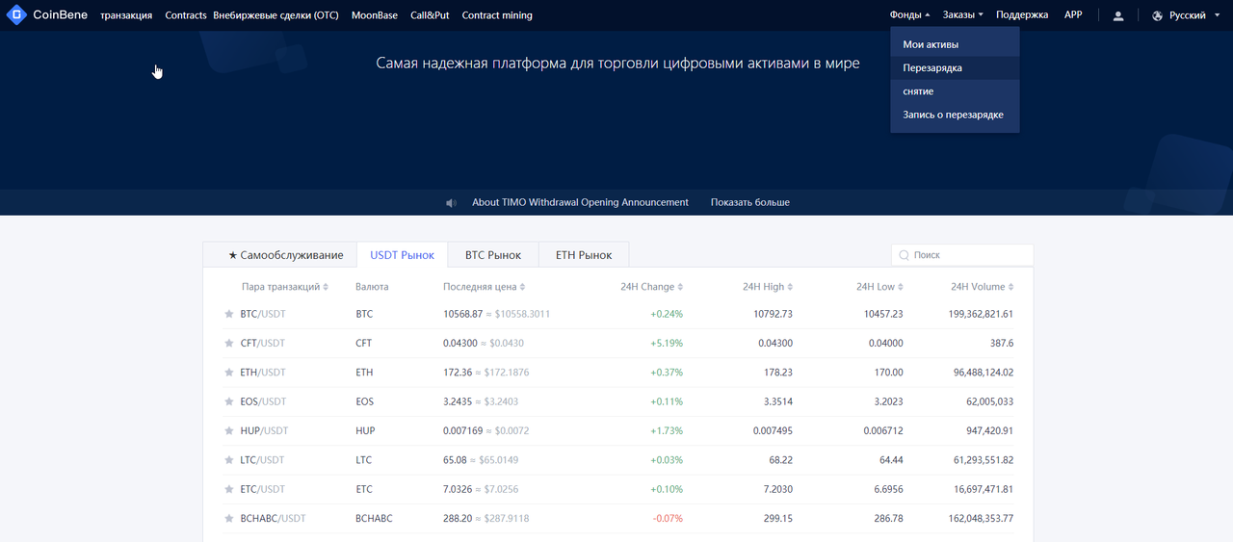
Task: Click price 10568.87 in BTC row
Action: pyautogui.click(x=462, y=314)
